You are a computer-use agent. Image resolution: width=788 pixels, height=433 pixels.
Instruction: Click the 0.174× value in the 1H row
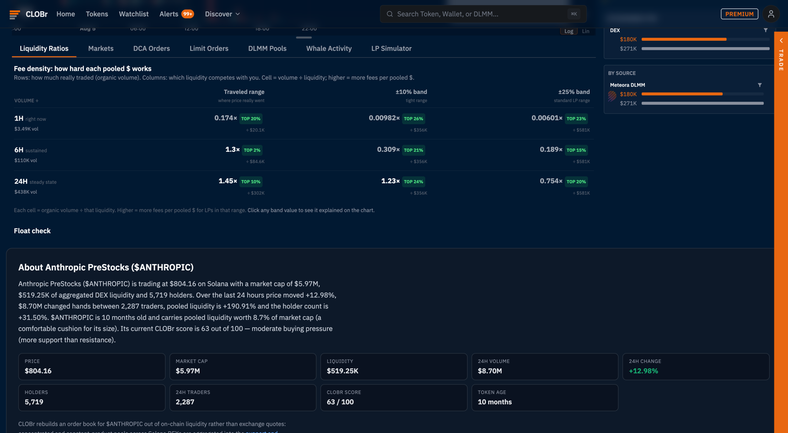pyautogui.click(x=226, y=118)
